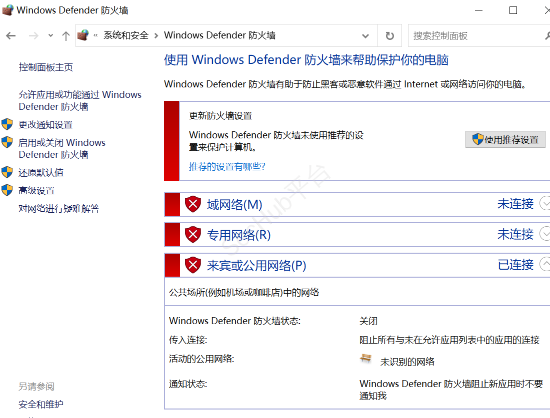Viewport: 550px width, 418px height.
Task: Expand the 专用网络(R) section chevron
Action: tap(545, 235)
